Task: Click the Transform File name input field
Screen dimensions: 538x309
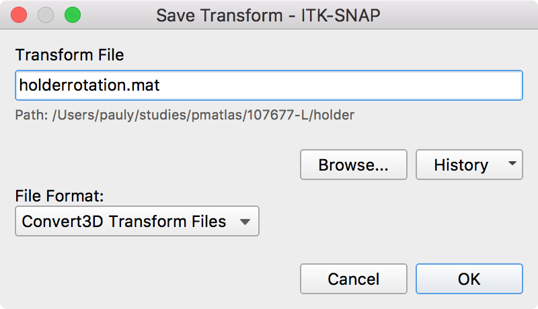Action: click(268, 85)
